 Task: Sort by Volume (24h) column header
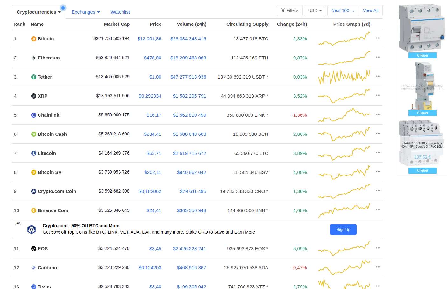coord(192,24)
